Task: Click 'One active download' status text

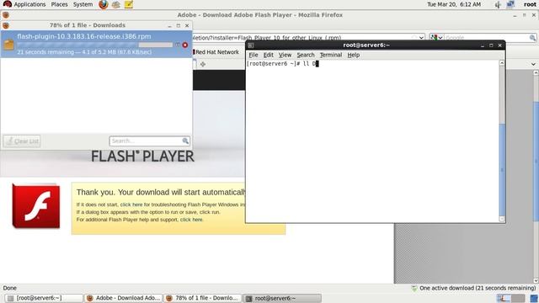Action: (478, 288)
